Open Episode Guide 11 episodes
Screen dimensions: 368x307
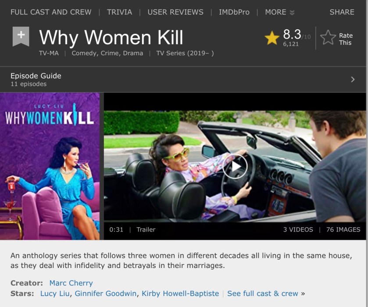click(183, 79)
